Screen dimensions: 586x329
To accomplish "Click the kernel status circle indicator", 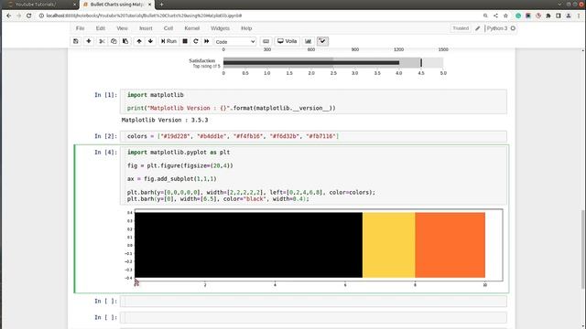I will click(x=513, y=28).
